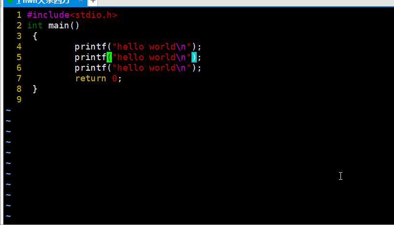The height and width of the screenshot is (225, 394).
Task: Place cursor on #include<stdio.h> line
Action: click(x=72, y=15)
